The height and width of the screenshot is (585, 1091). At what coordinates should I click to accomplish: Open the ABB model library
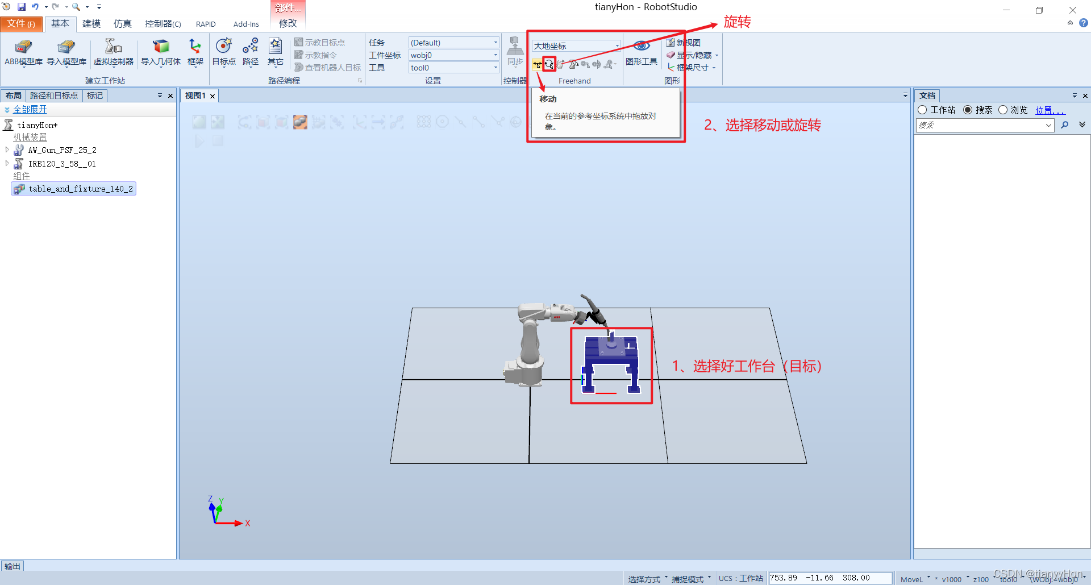click(x=23, y=53)
